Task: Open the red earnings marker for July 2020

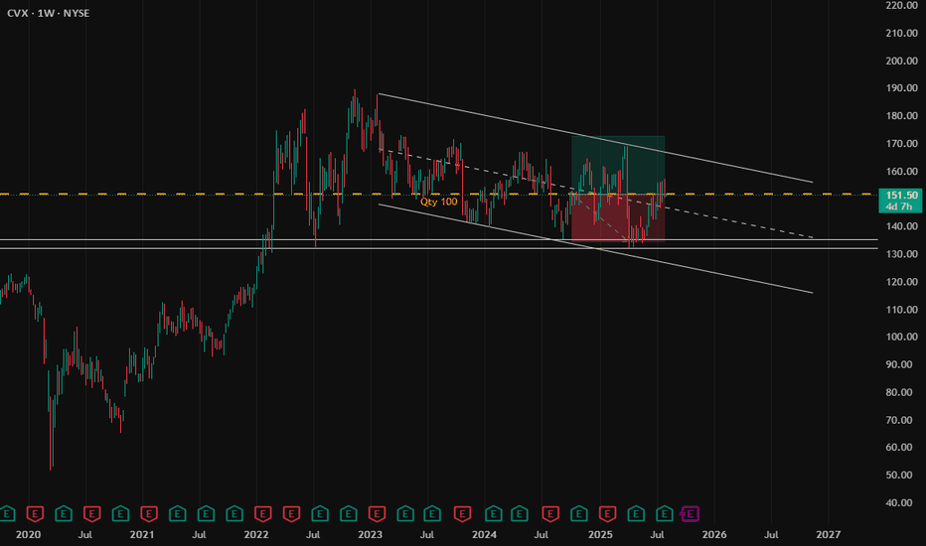Action: pyautogui.click(x=91, y=514)
